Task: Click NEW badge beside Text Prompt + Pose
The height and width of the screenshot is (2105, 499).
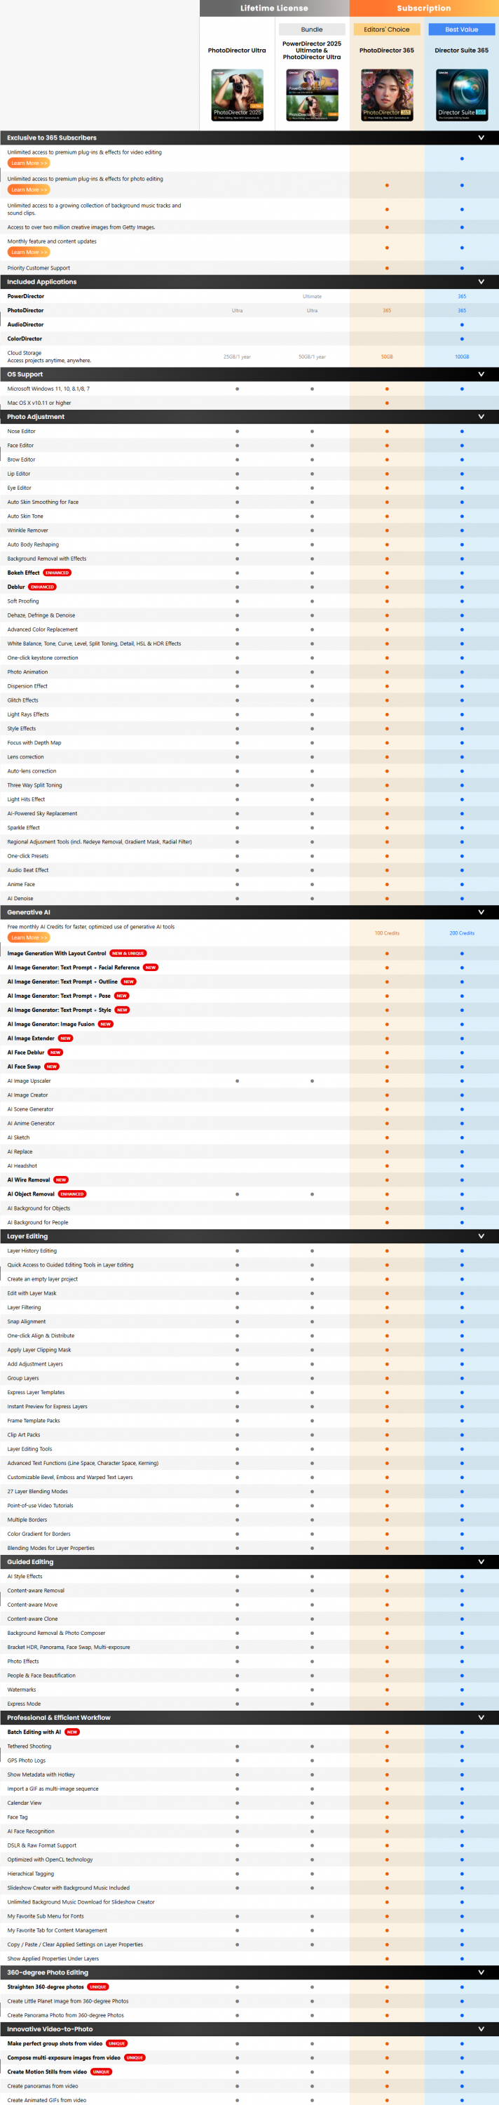Action: pyautogui.click(x=122, y=996)
